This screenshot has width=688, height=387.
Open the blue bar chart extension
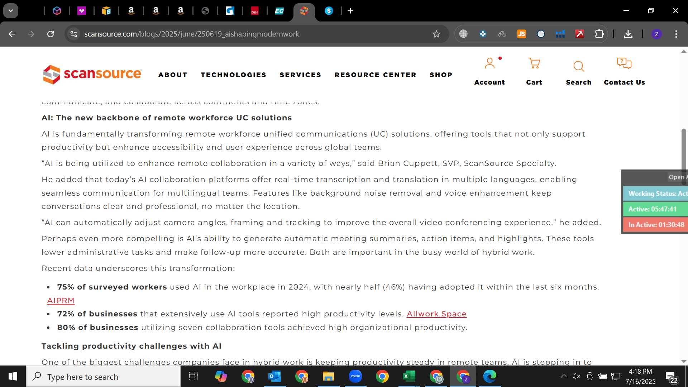pyautogui.click(x=560, y=34)
